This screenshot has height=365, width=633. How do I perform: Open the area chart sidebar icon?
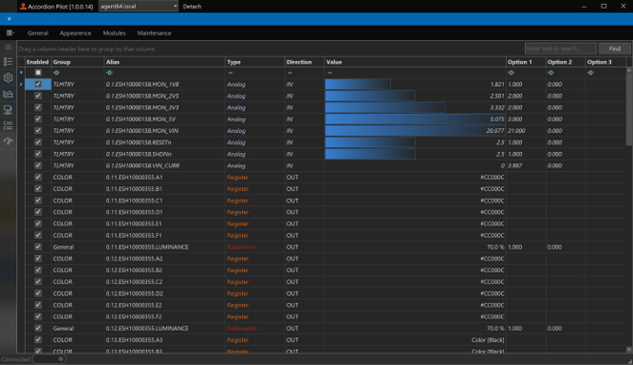[x=8, y=94]
